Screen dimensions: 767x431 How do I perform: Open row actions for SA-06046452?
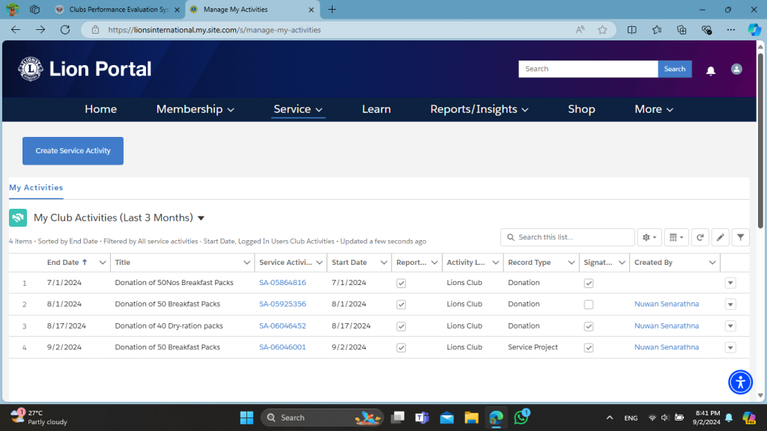point(730,326)
